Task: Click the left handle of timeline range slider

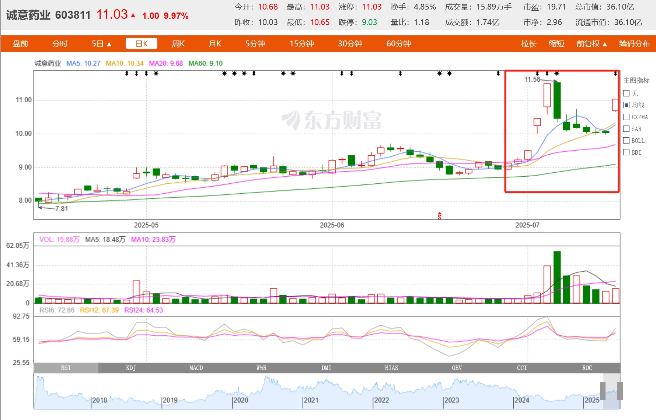Action: click(603, 391)
